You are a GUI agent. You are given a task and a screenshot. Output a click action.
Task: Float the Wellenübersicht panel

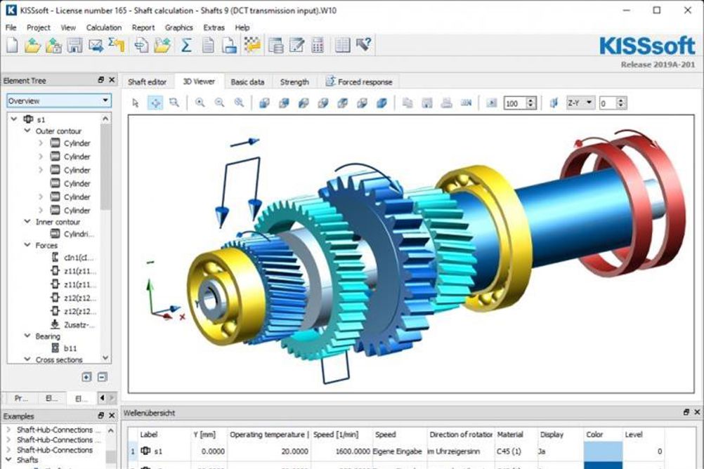coord(686,412)
